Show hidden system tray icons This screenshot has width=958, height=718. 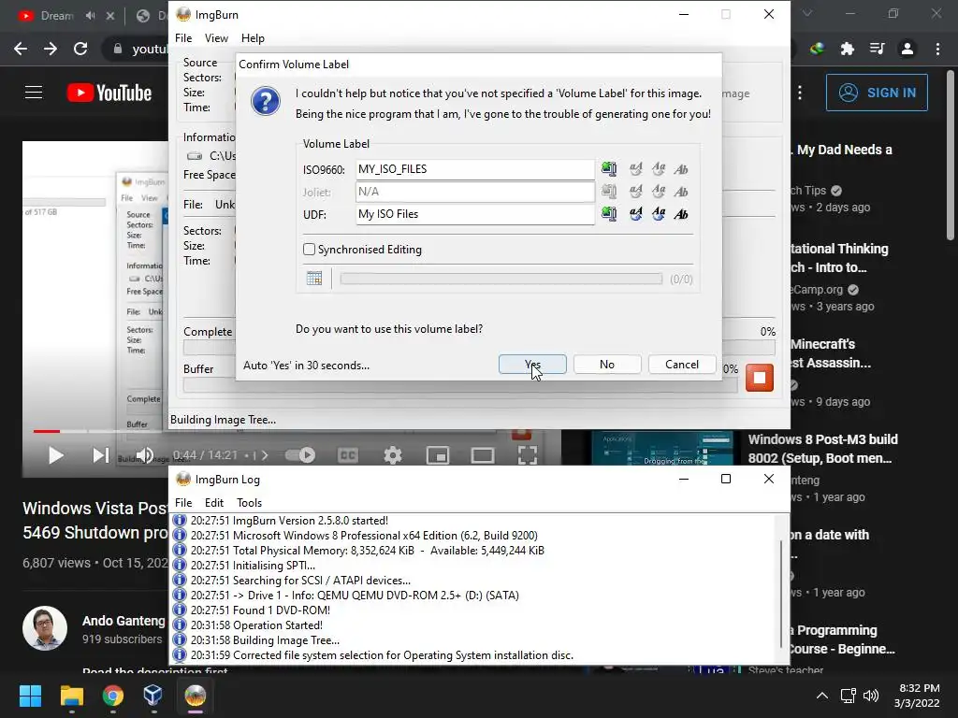pos(821,696)
